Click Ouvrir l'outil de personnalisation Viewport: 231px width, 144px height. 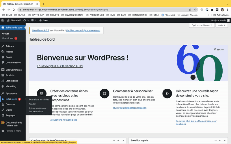point(130,108)
